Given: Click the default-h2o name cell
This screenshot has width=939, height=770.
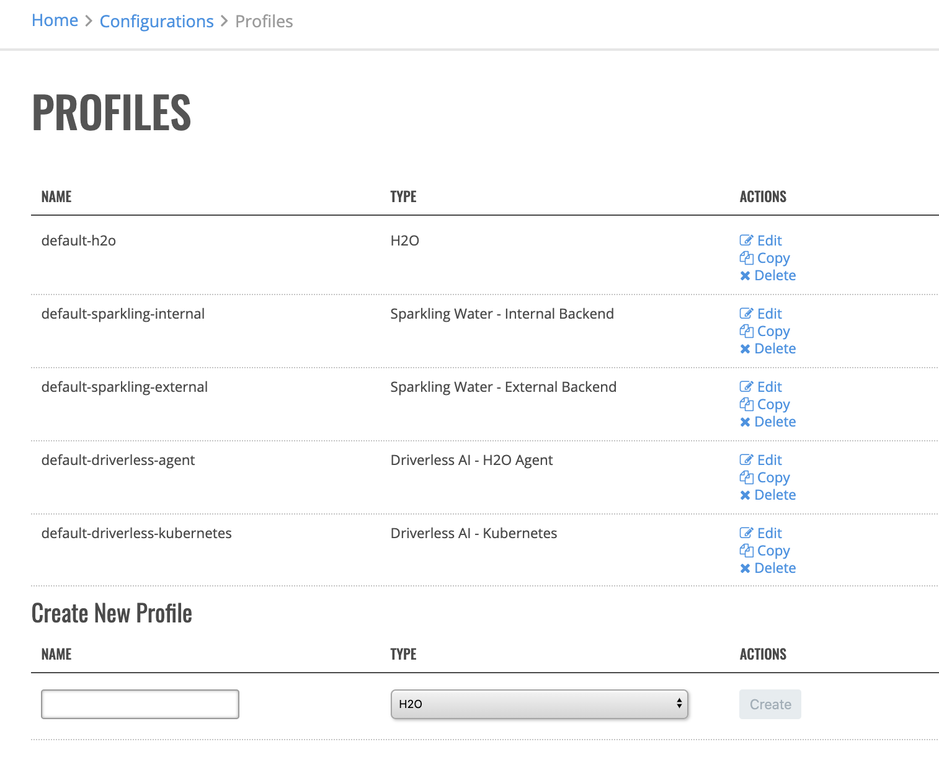Looking at the screenshot, I should (x=79, y=241).
